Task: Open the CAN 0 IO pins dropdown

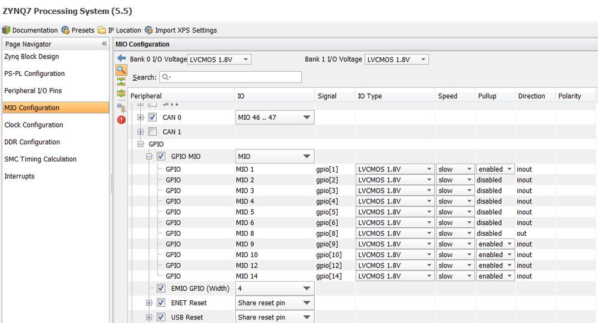Action: (x=275, y=118)
